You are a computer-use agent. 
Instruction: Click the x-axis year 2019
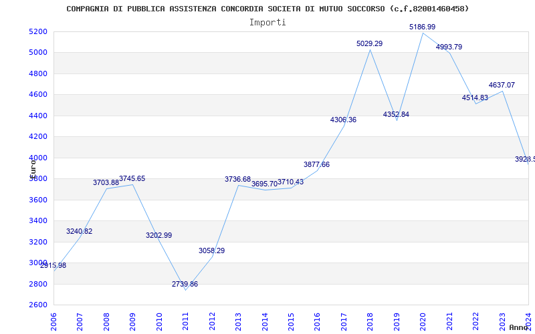pos(397,322)
